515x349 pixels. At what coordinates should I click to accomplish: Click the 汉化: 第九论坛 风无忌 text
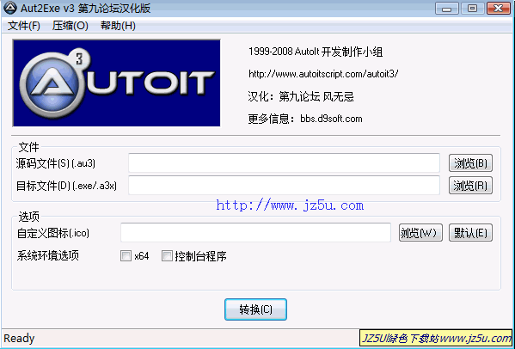point(301,96)
